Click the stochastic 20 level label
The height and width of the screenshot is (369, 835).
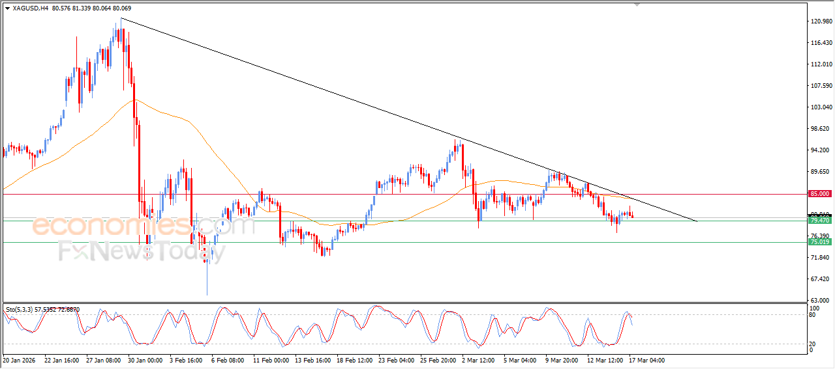tap(812, 344)
